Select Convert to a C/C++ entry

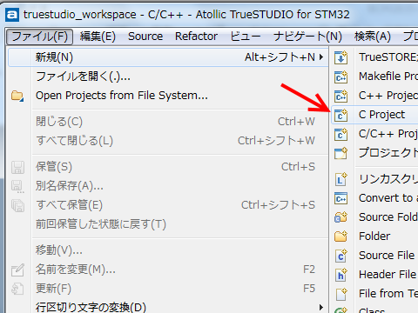coord(374,198)
